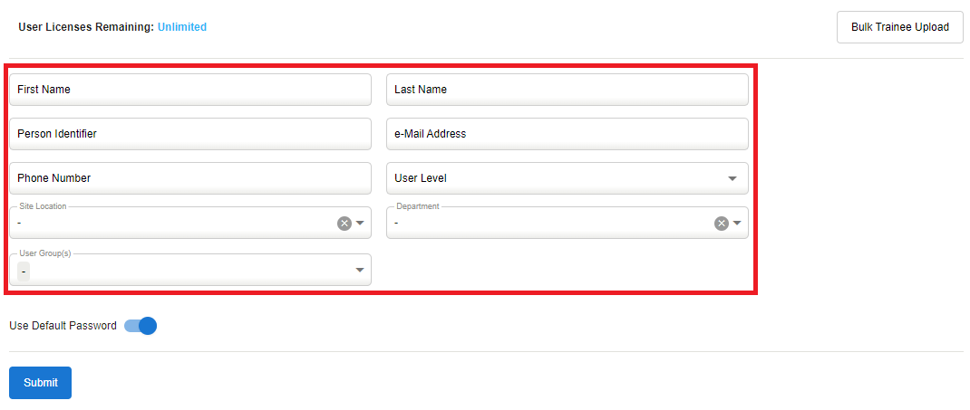Focus the e-Mail Address field
The image size is (970, 410).
(x=567, y=134)
